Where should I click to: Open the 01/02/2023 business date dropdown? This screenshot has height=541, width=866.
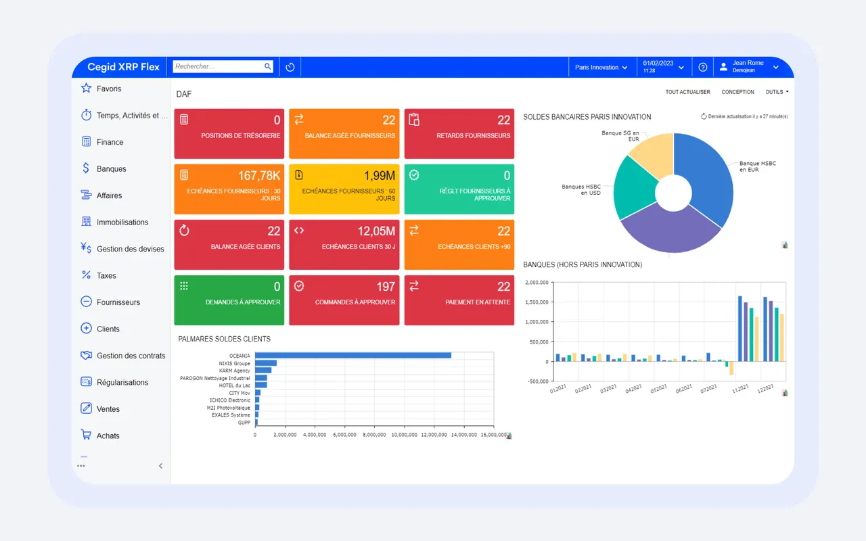pos(664,67)
